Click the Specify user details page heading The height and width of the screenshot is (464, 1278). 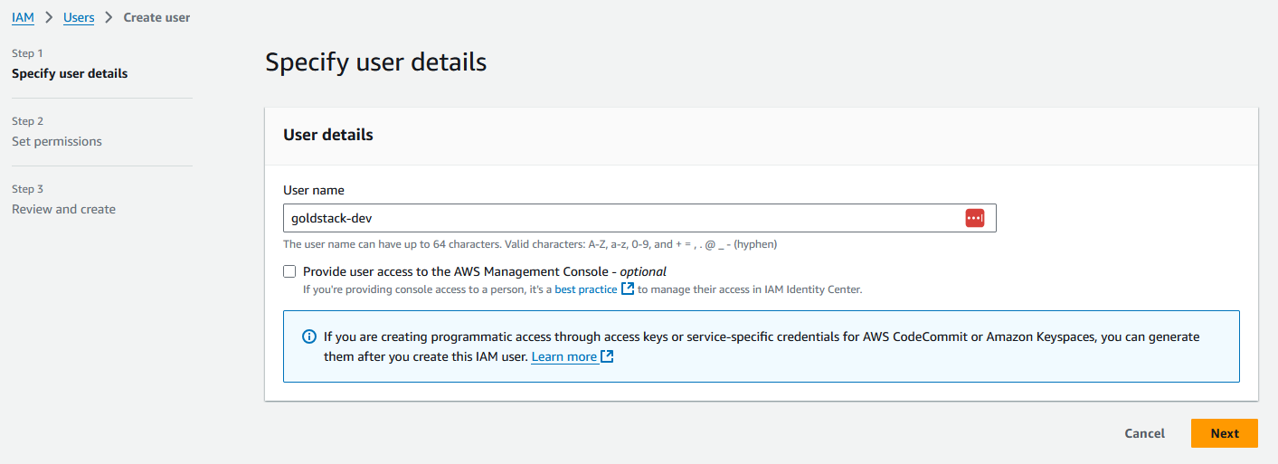coord(375,62)
